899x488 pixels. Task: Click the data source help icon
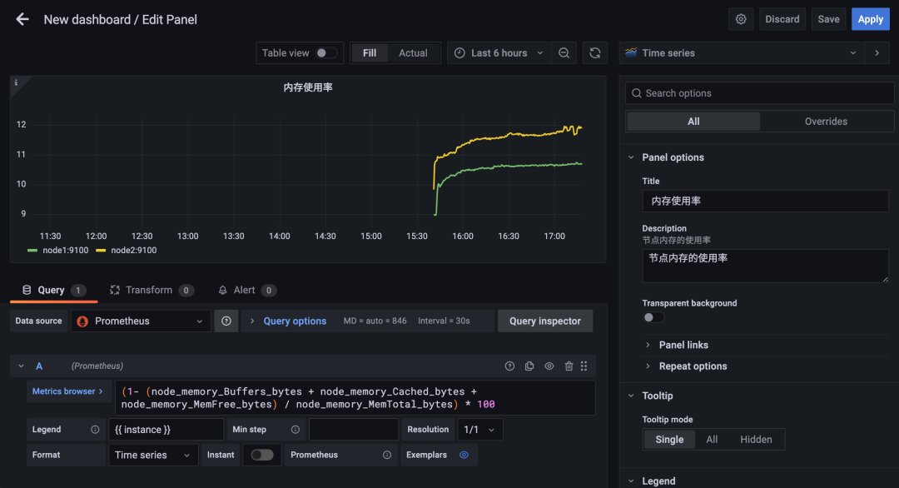point(226,321)
